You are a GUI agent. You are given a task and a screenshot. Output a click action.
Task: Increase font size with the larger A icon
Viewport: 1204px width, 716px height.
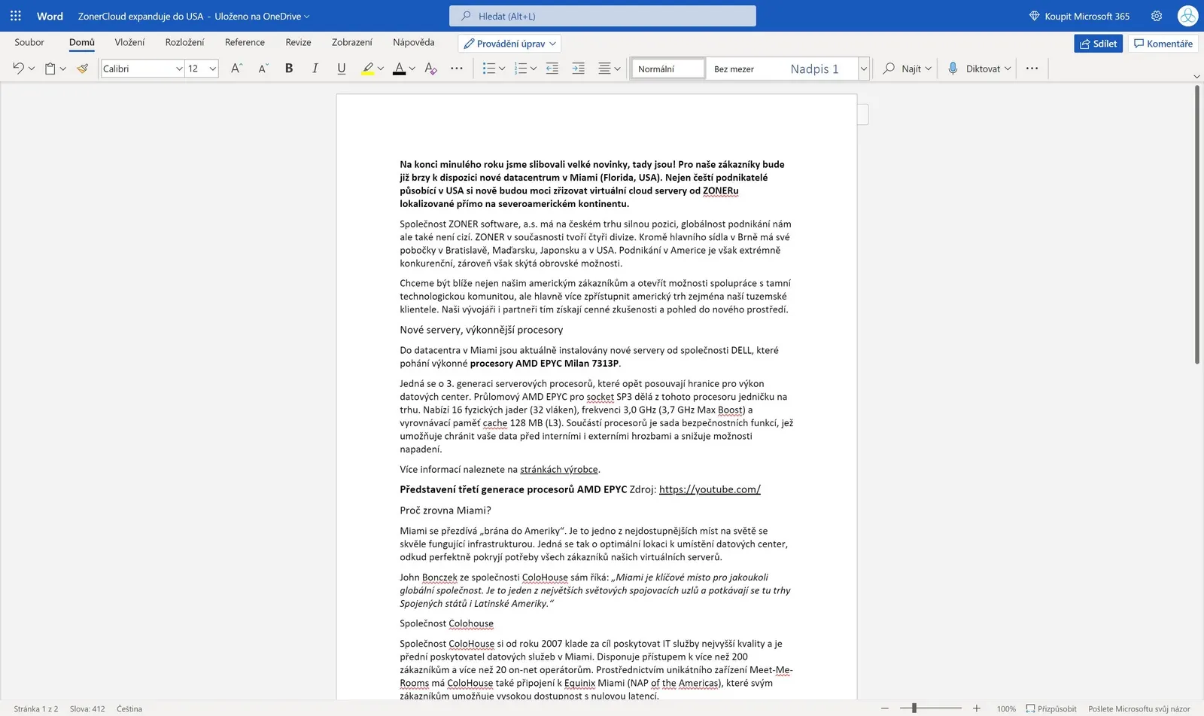pyautogui.click(x=236, y=69)
